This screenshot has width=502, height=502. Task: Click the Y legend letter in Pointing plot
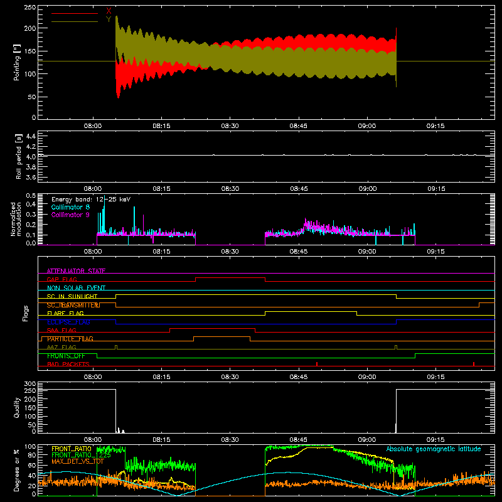click(x=109, y=19)
